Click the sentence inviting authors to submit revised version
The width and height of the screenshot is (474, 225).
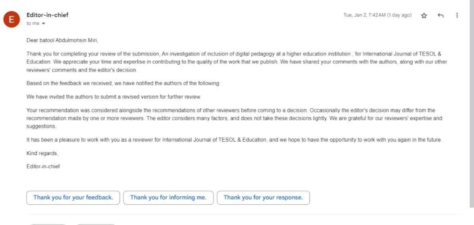point(114,97)
